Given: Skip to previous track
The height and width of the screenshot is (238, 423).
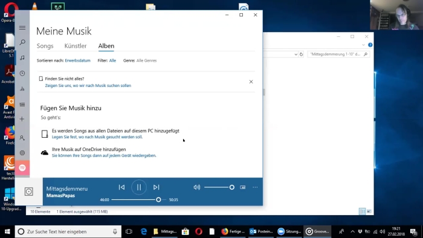Looking at the screenshot, I should coord(121,187).
